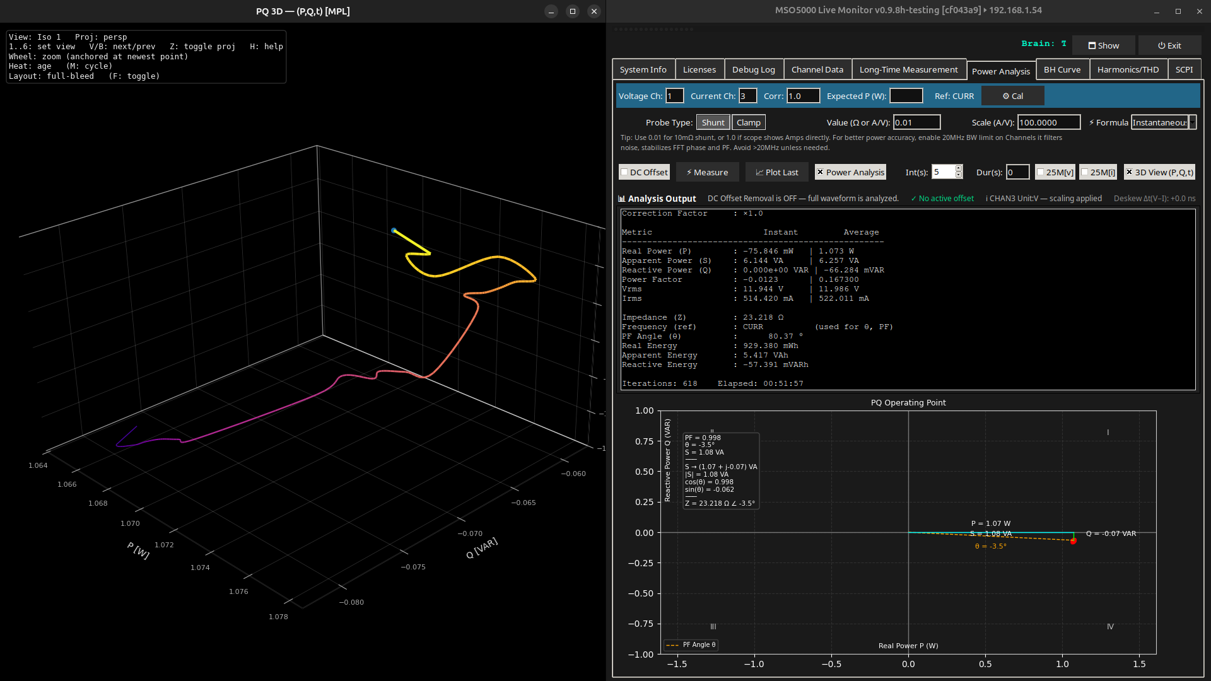Screen dimensions: 1211x681
Task: Click the Show window button
Action: 1103,45
